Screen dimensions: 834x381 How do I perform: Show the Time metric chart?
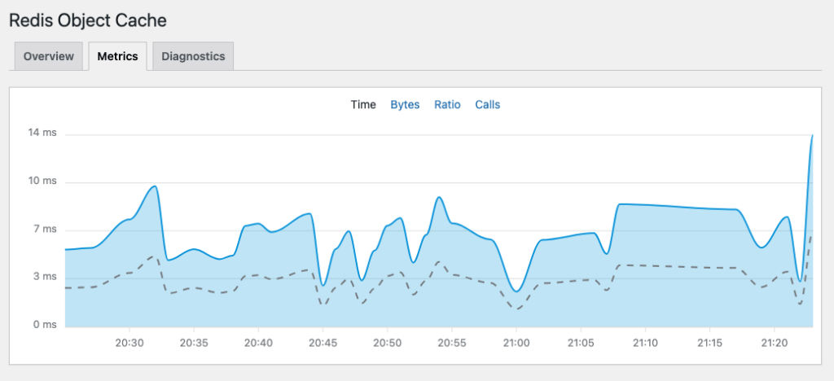click(x=363, y=104)
